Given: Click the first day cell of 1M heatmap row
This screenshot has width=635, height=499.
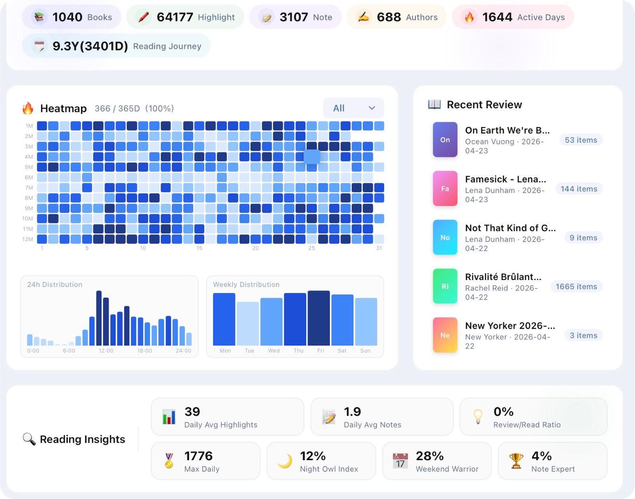Looking at the screenshot, I should tap(42, 126).
